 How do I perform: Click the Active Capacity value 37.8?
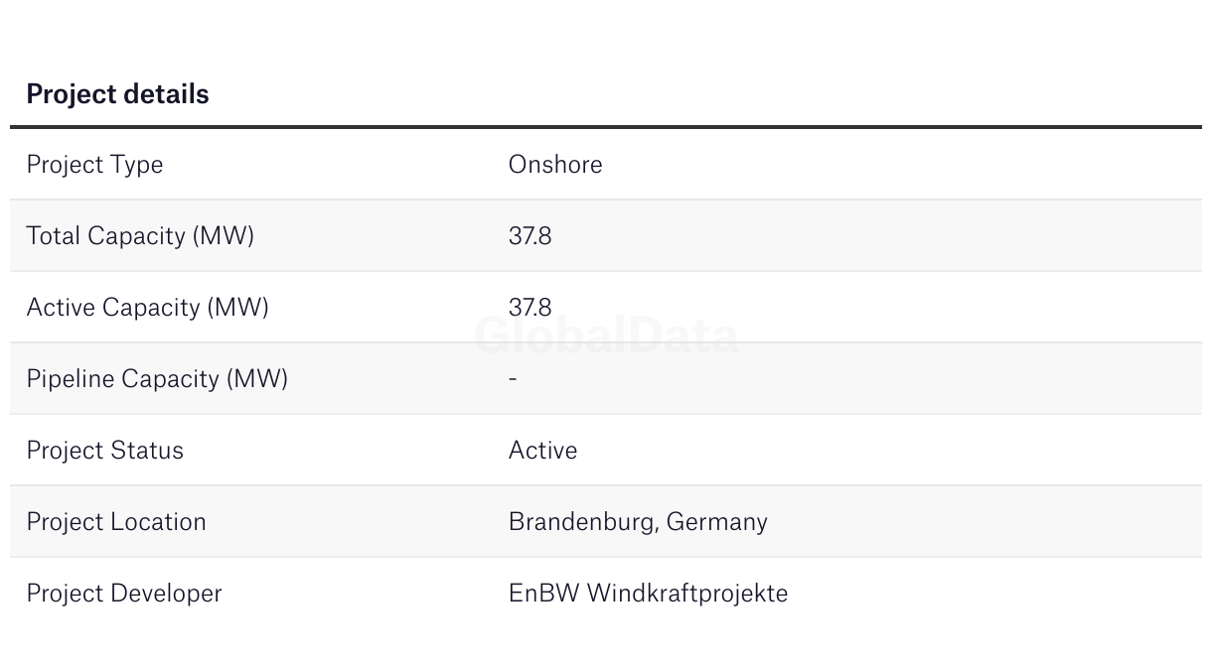click(x=530, y=308)
